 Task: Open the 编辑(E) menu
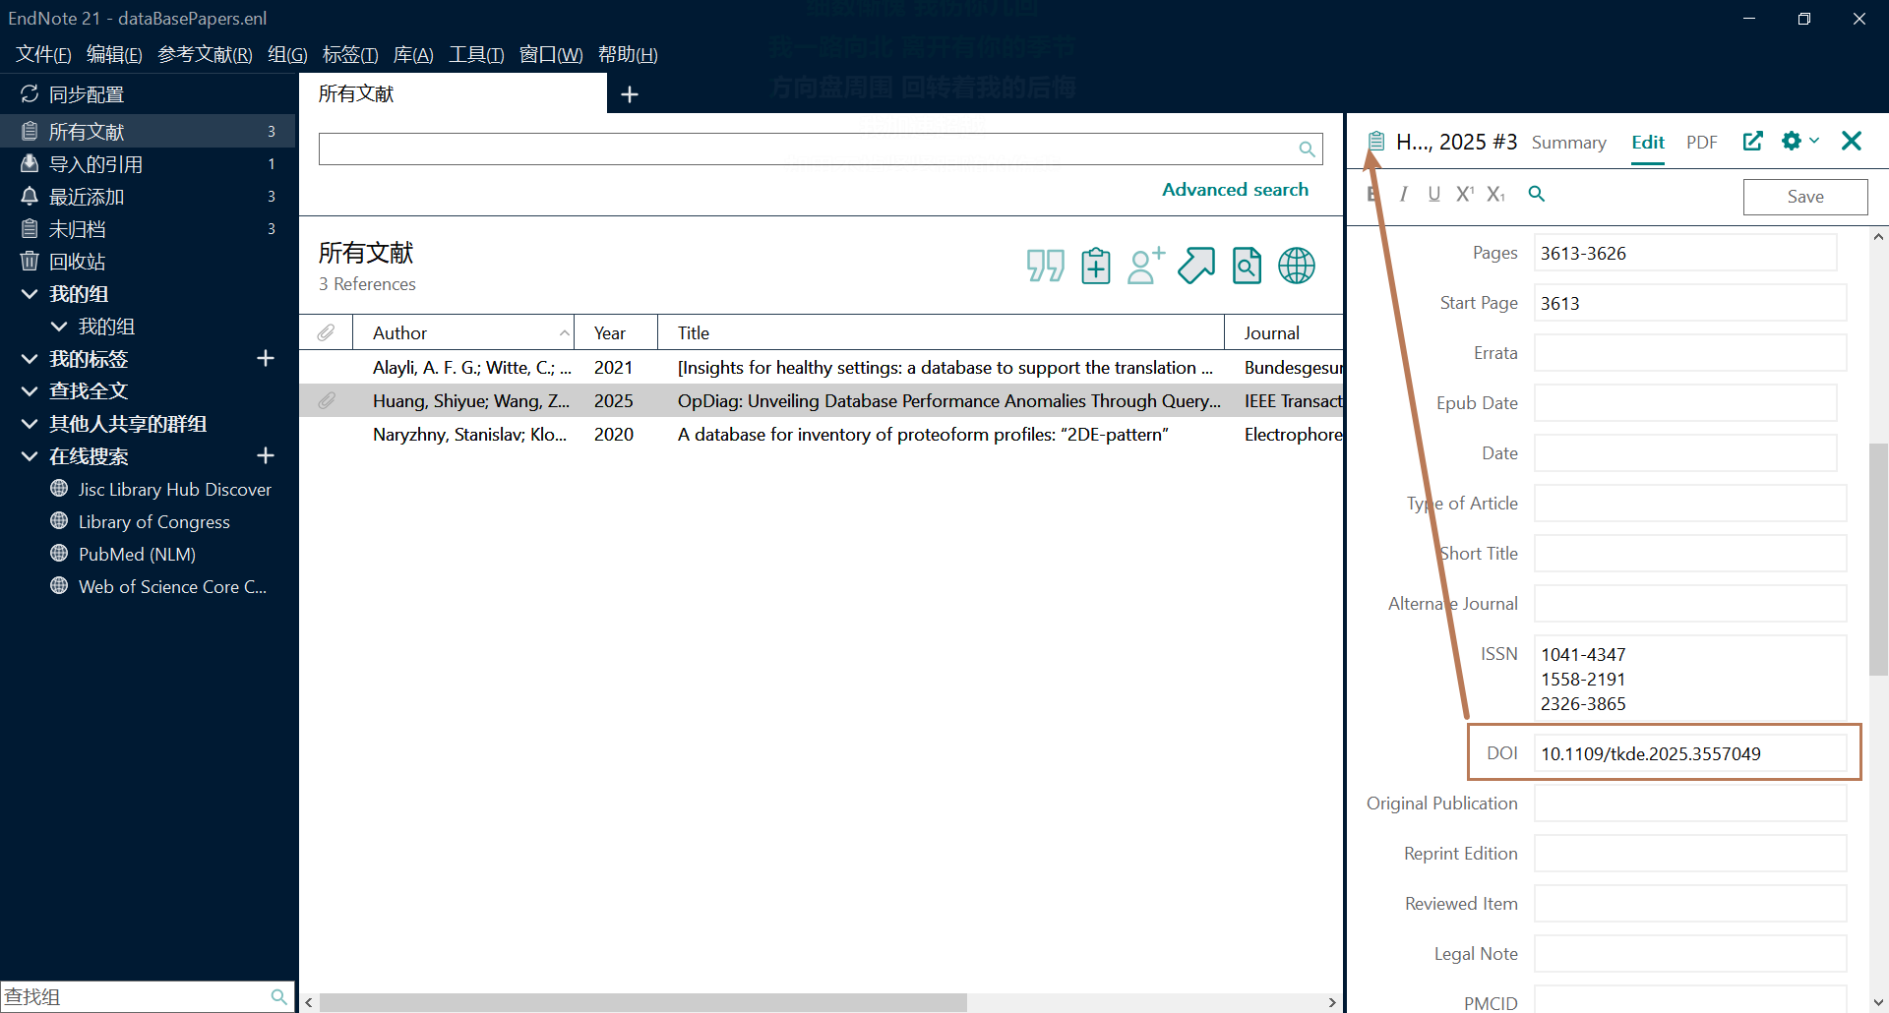click(x=114, y=55)
